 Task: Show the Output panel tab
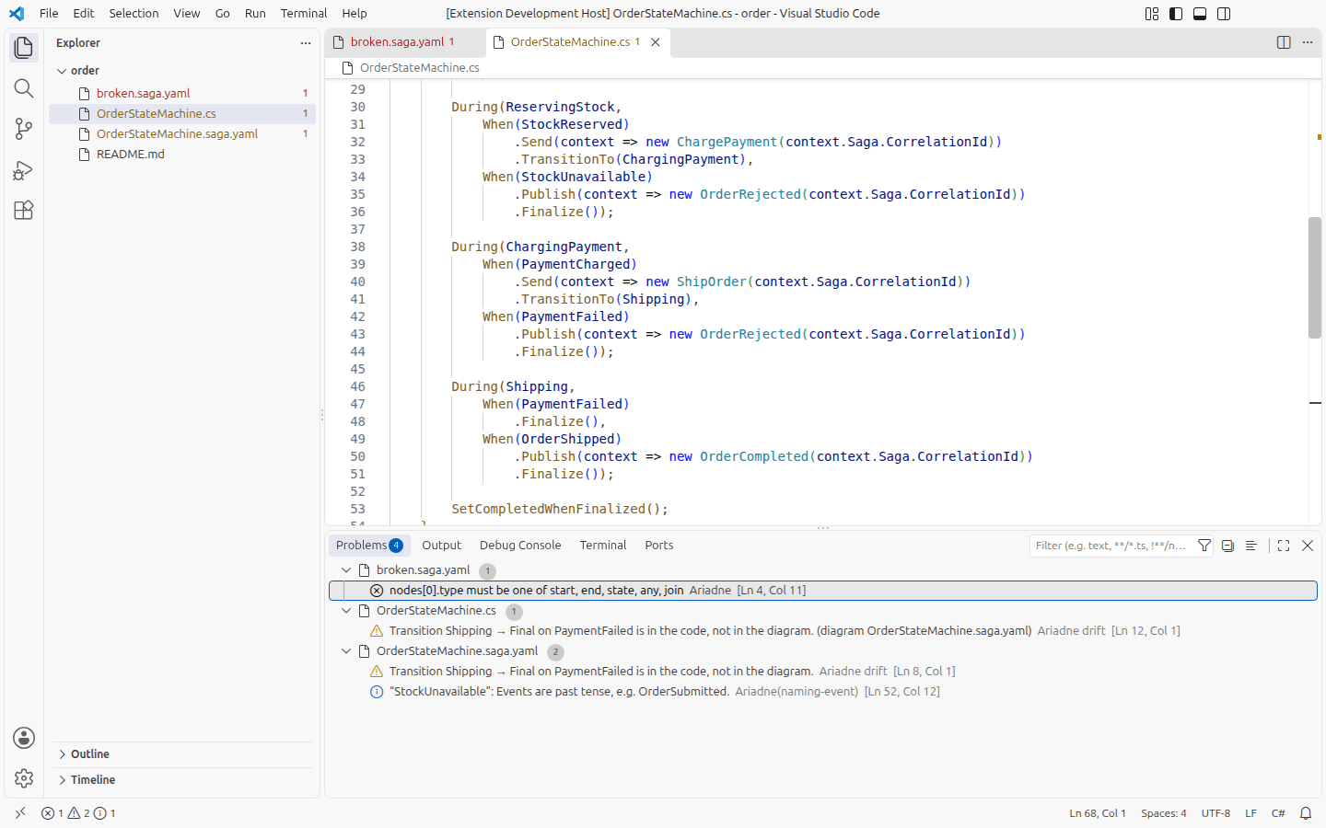(442, 546)
